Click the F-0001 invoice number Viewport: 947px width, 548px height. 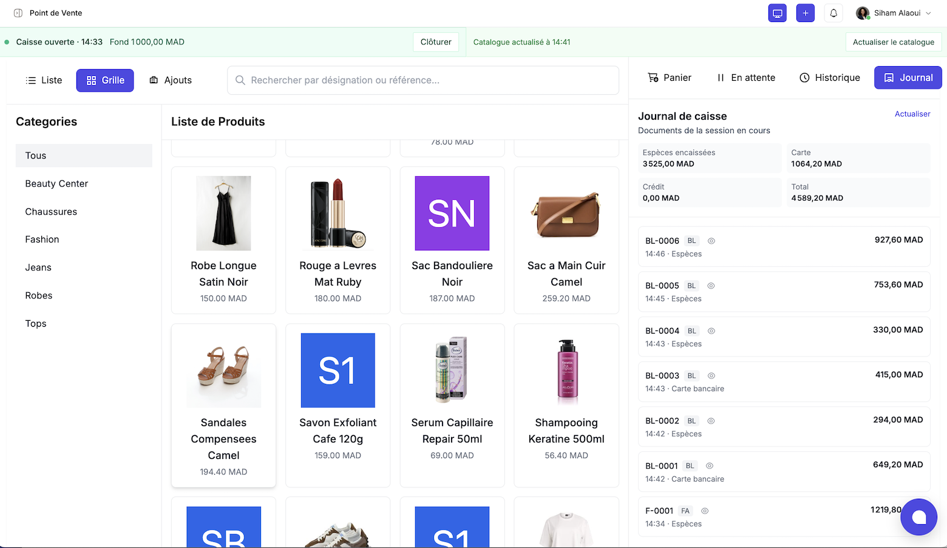(659, 511)
